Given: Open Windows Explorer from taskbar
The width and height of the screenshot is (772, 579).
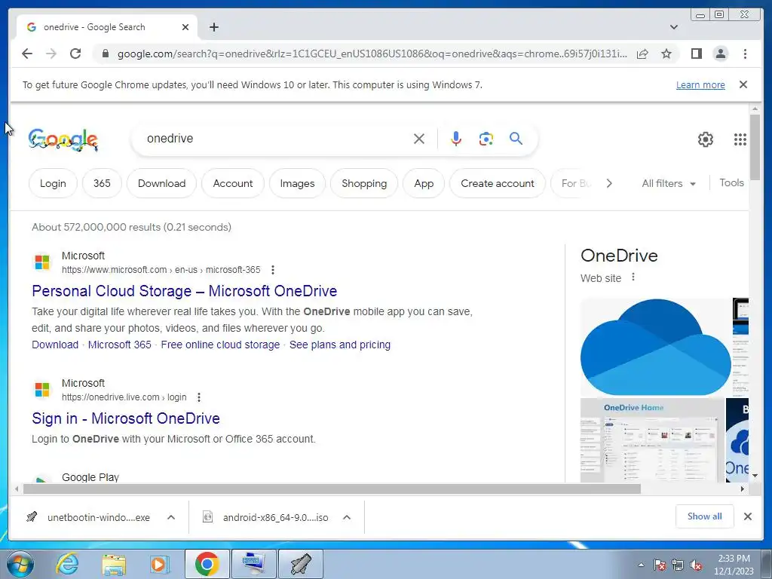Looking at the screenshot, I should point(114,564).
